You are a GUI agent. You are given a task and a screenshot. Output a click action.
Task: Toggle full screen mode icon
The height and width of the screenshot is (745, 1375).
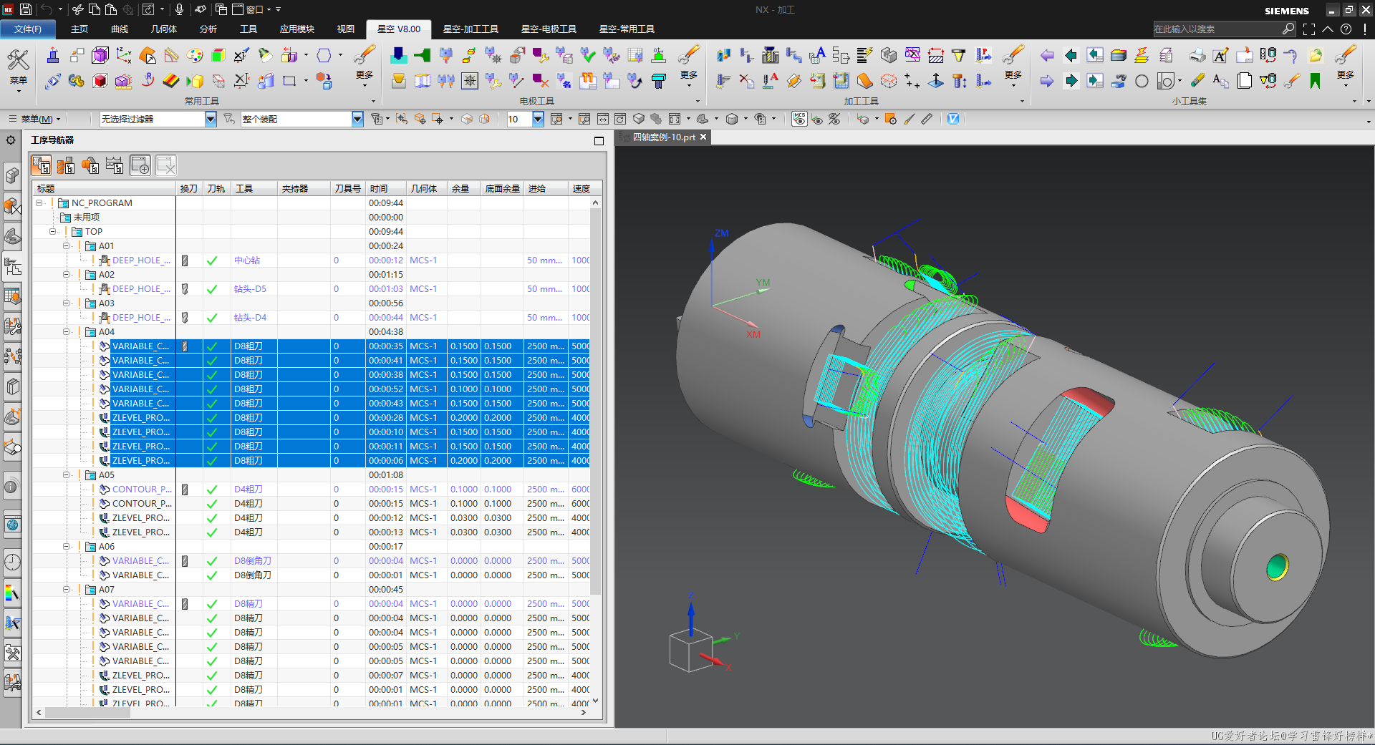pyautogui.click(x=1309, y=29)
